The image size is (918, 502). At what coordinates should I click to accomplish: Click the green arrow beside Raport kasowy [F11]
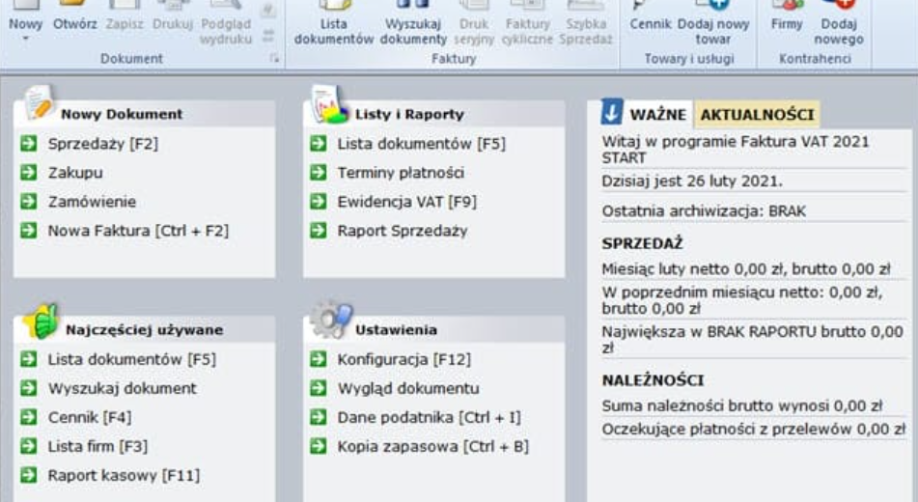29,474
